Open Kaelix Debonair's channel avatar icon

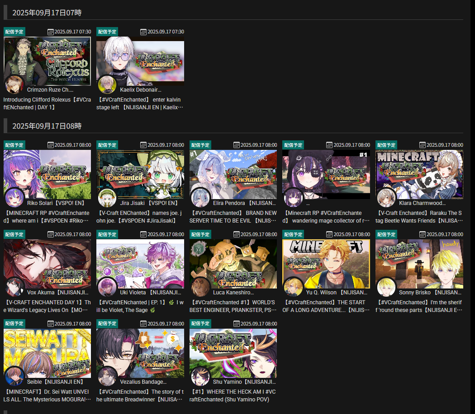click(107, 85)
